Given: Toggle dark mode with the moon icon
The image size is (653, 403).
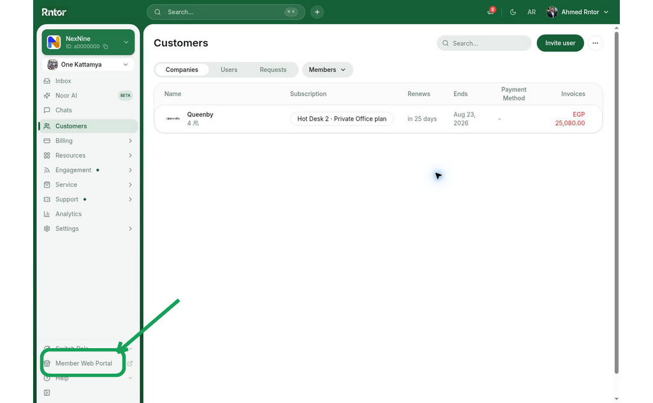Looking at the screenshot, I should click(513, 12).
